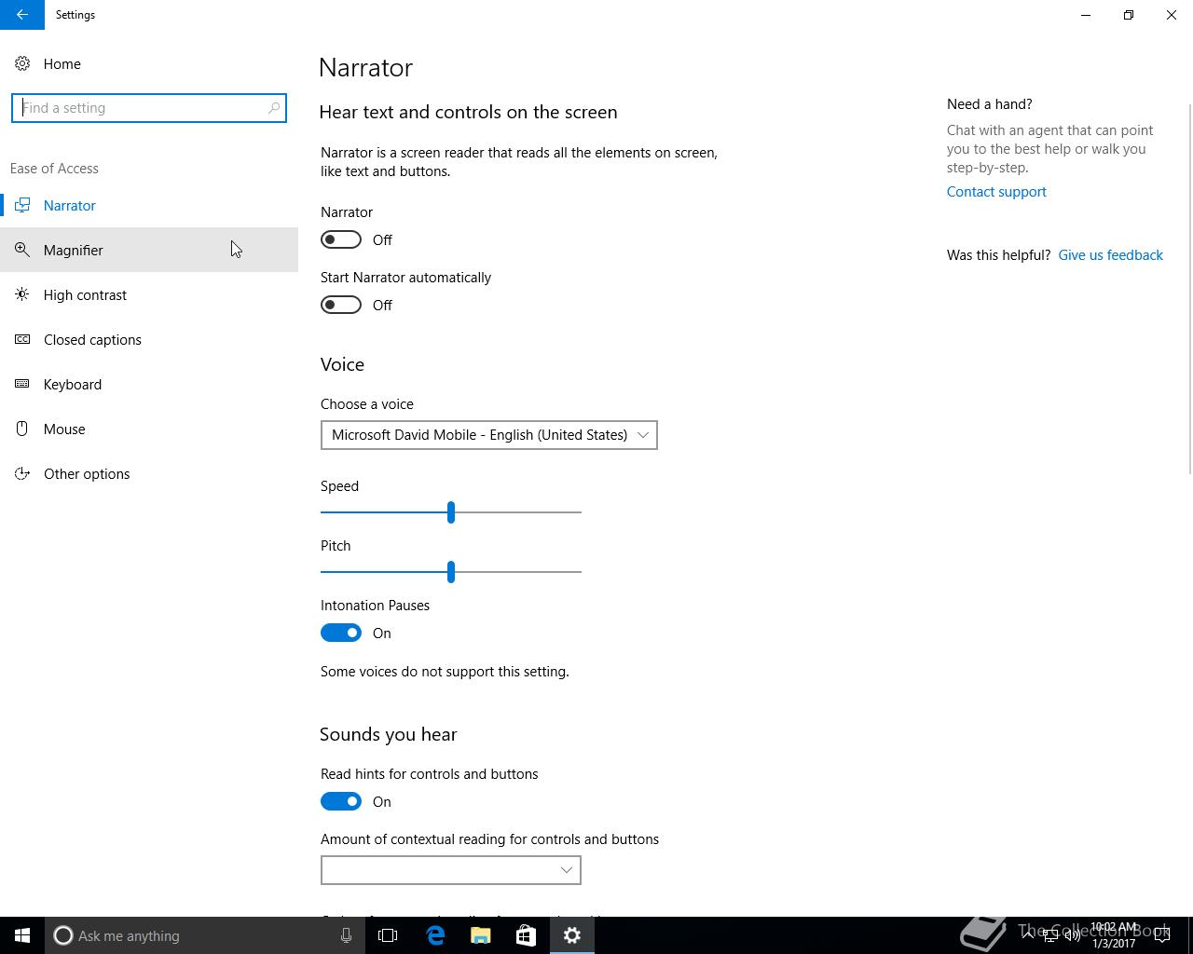This screenshot has width=1193, height=954.
Task: Open Task View on the taskbar
Action: coord(388,935)
